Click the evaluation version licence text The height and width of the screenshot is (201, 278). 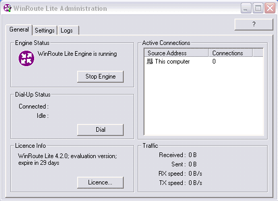coord(67,160)
